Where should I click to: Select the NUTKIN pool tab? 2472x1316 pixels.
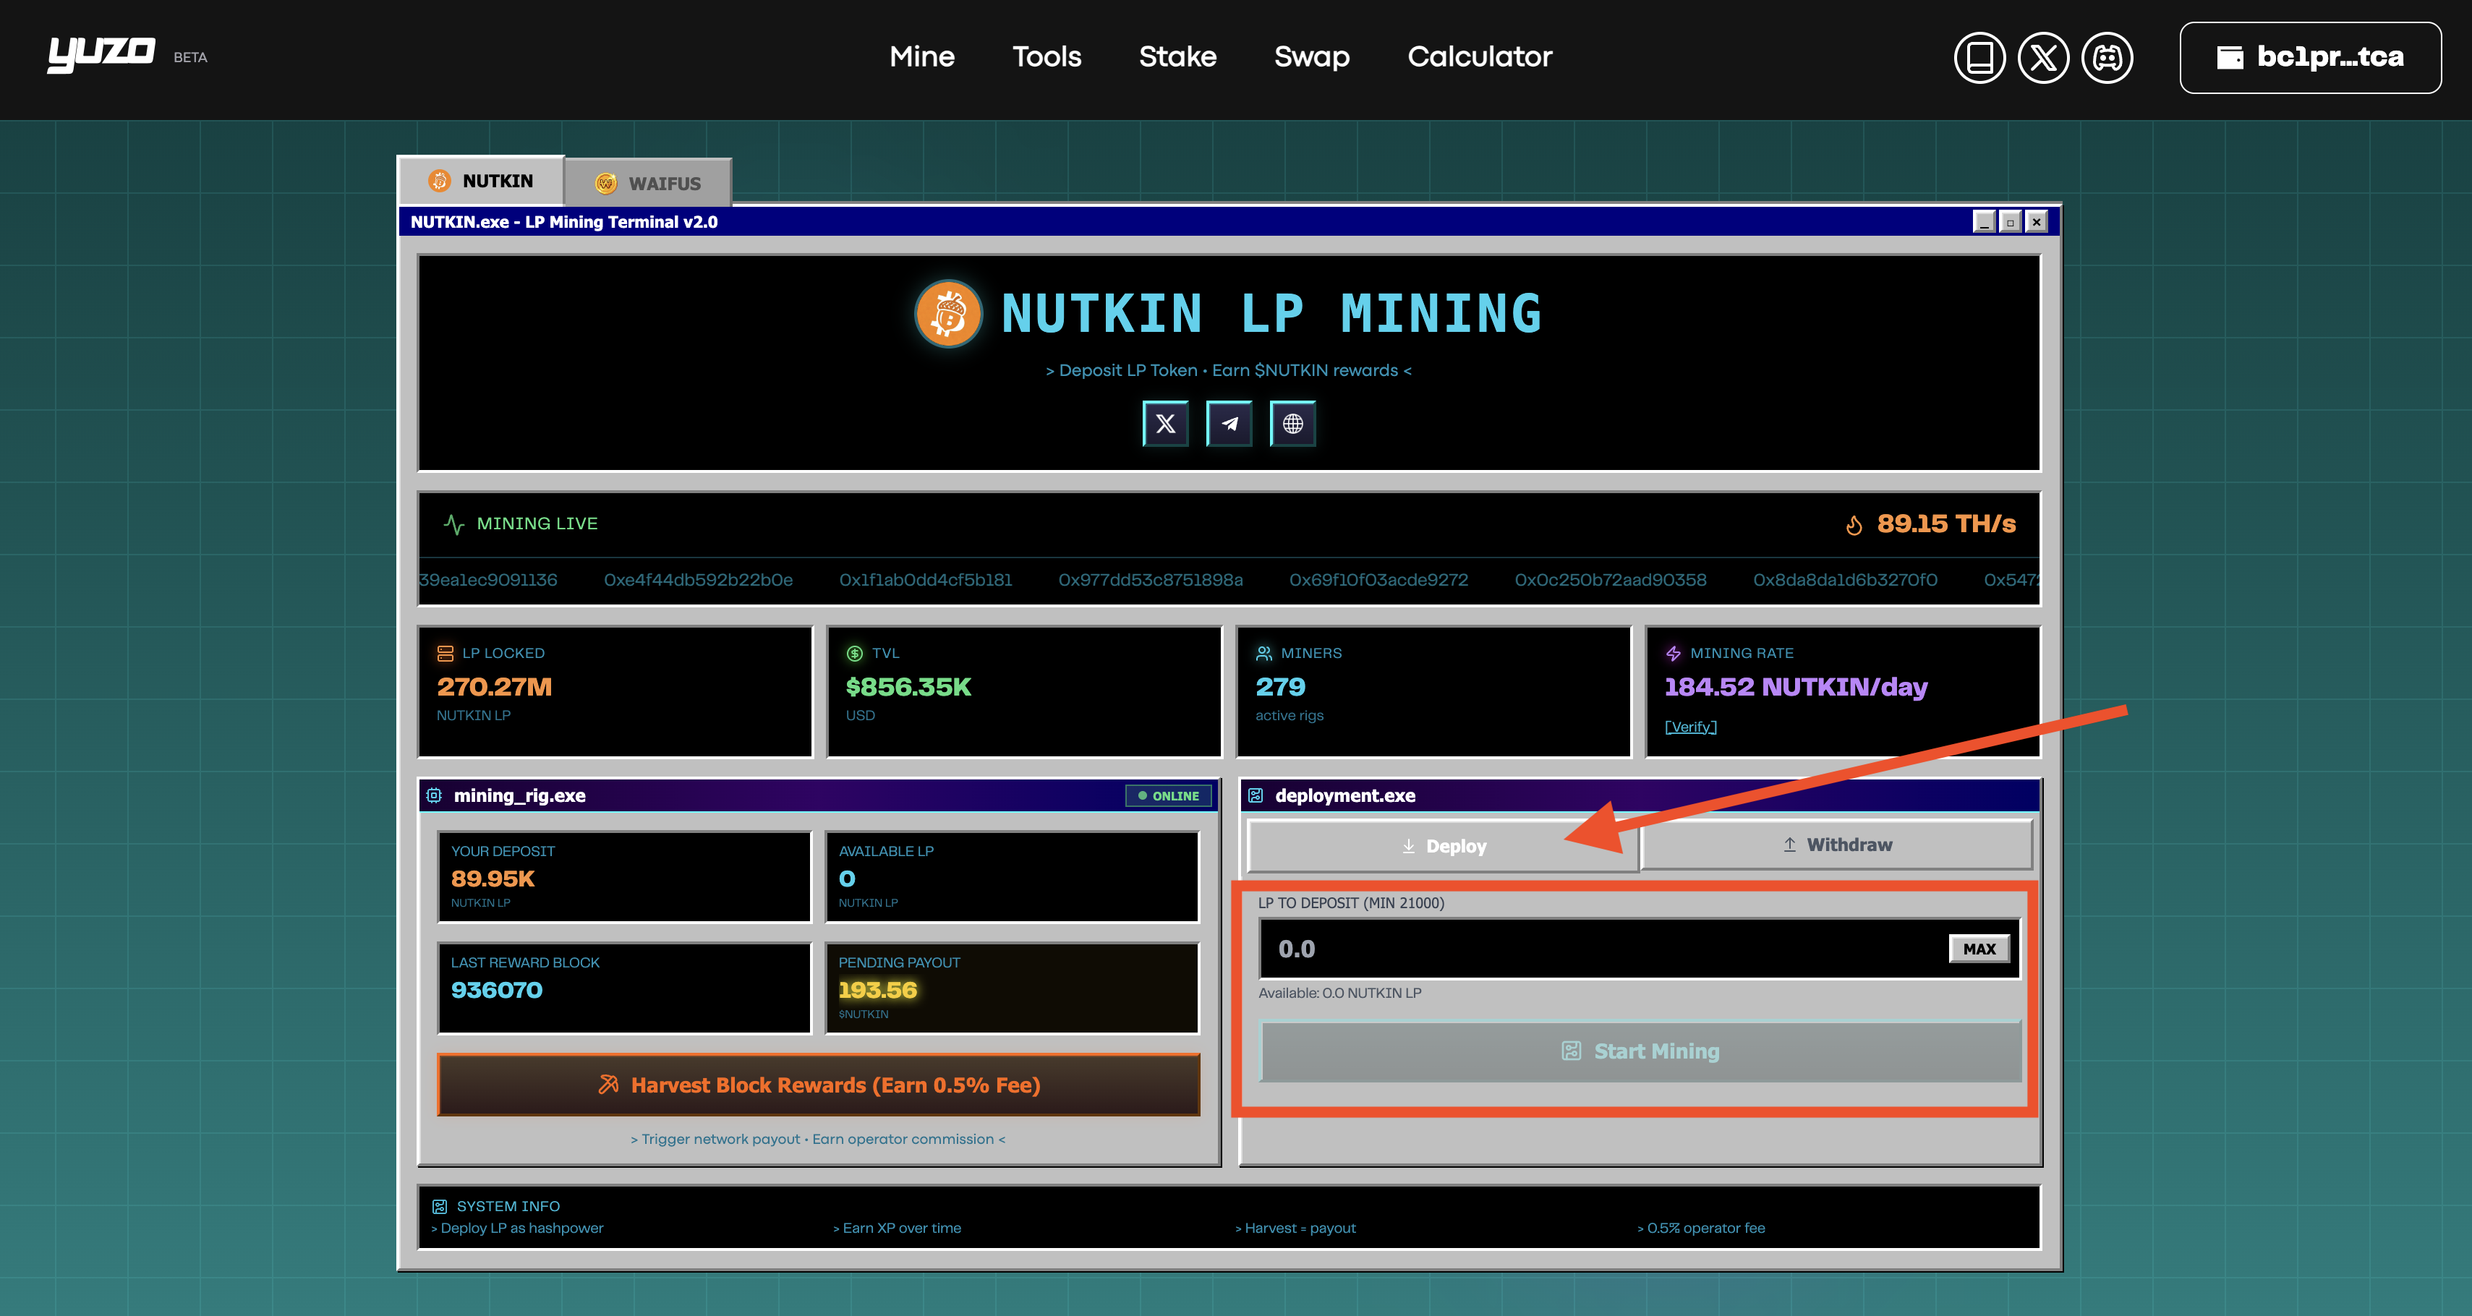tap(480, 181)
